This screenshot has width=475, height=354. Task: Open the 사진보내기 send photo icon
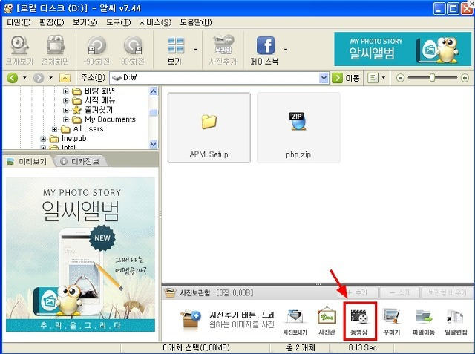pyautogui.click(x=295, y=322)
